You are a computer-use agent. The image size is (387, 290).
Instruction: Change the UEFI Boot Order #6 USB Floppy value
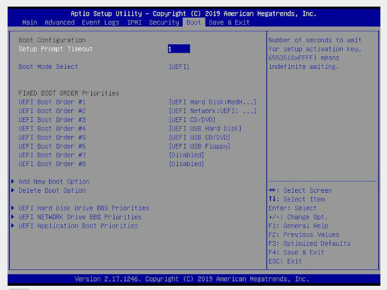pos(200,146)
